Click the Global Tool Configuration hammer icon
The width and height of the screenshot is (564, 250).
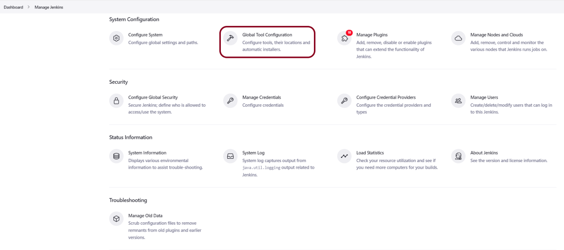coord(230,39)
